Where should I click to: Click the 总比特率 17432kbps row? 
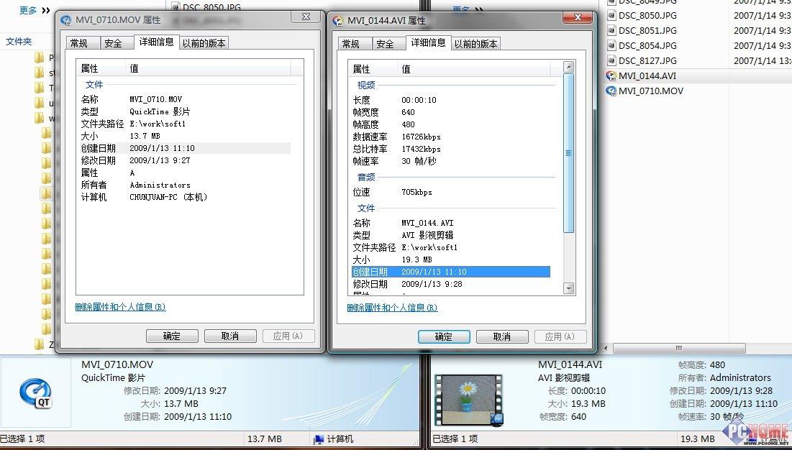pos(450,149)
